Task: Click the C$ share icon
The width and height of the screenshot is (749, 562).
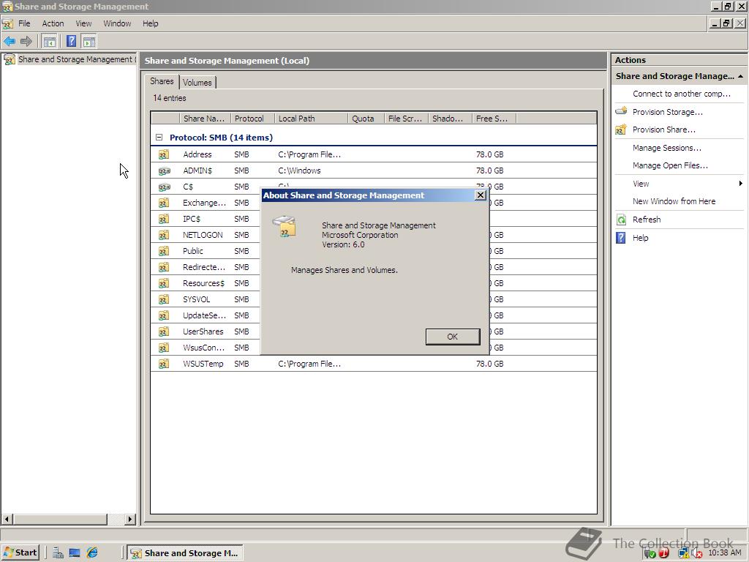Action: tap(164, 187)
